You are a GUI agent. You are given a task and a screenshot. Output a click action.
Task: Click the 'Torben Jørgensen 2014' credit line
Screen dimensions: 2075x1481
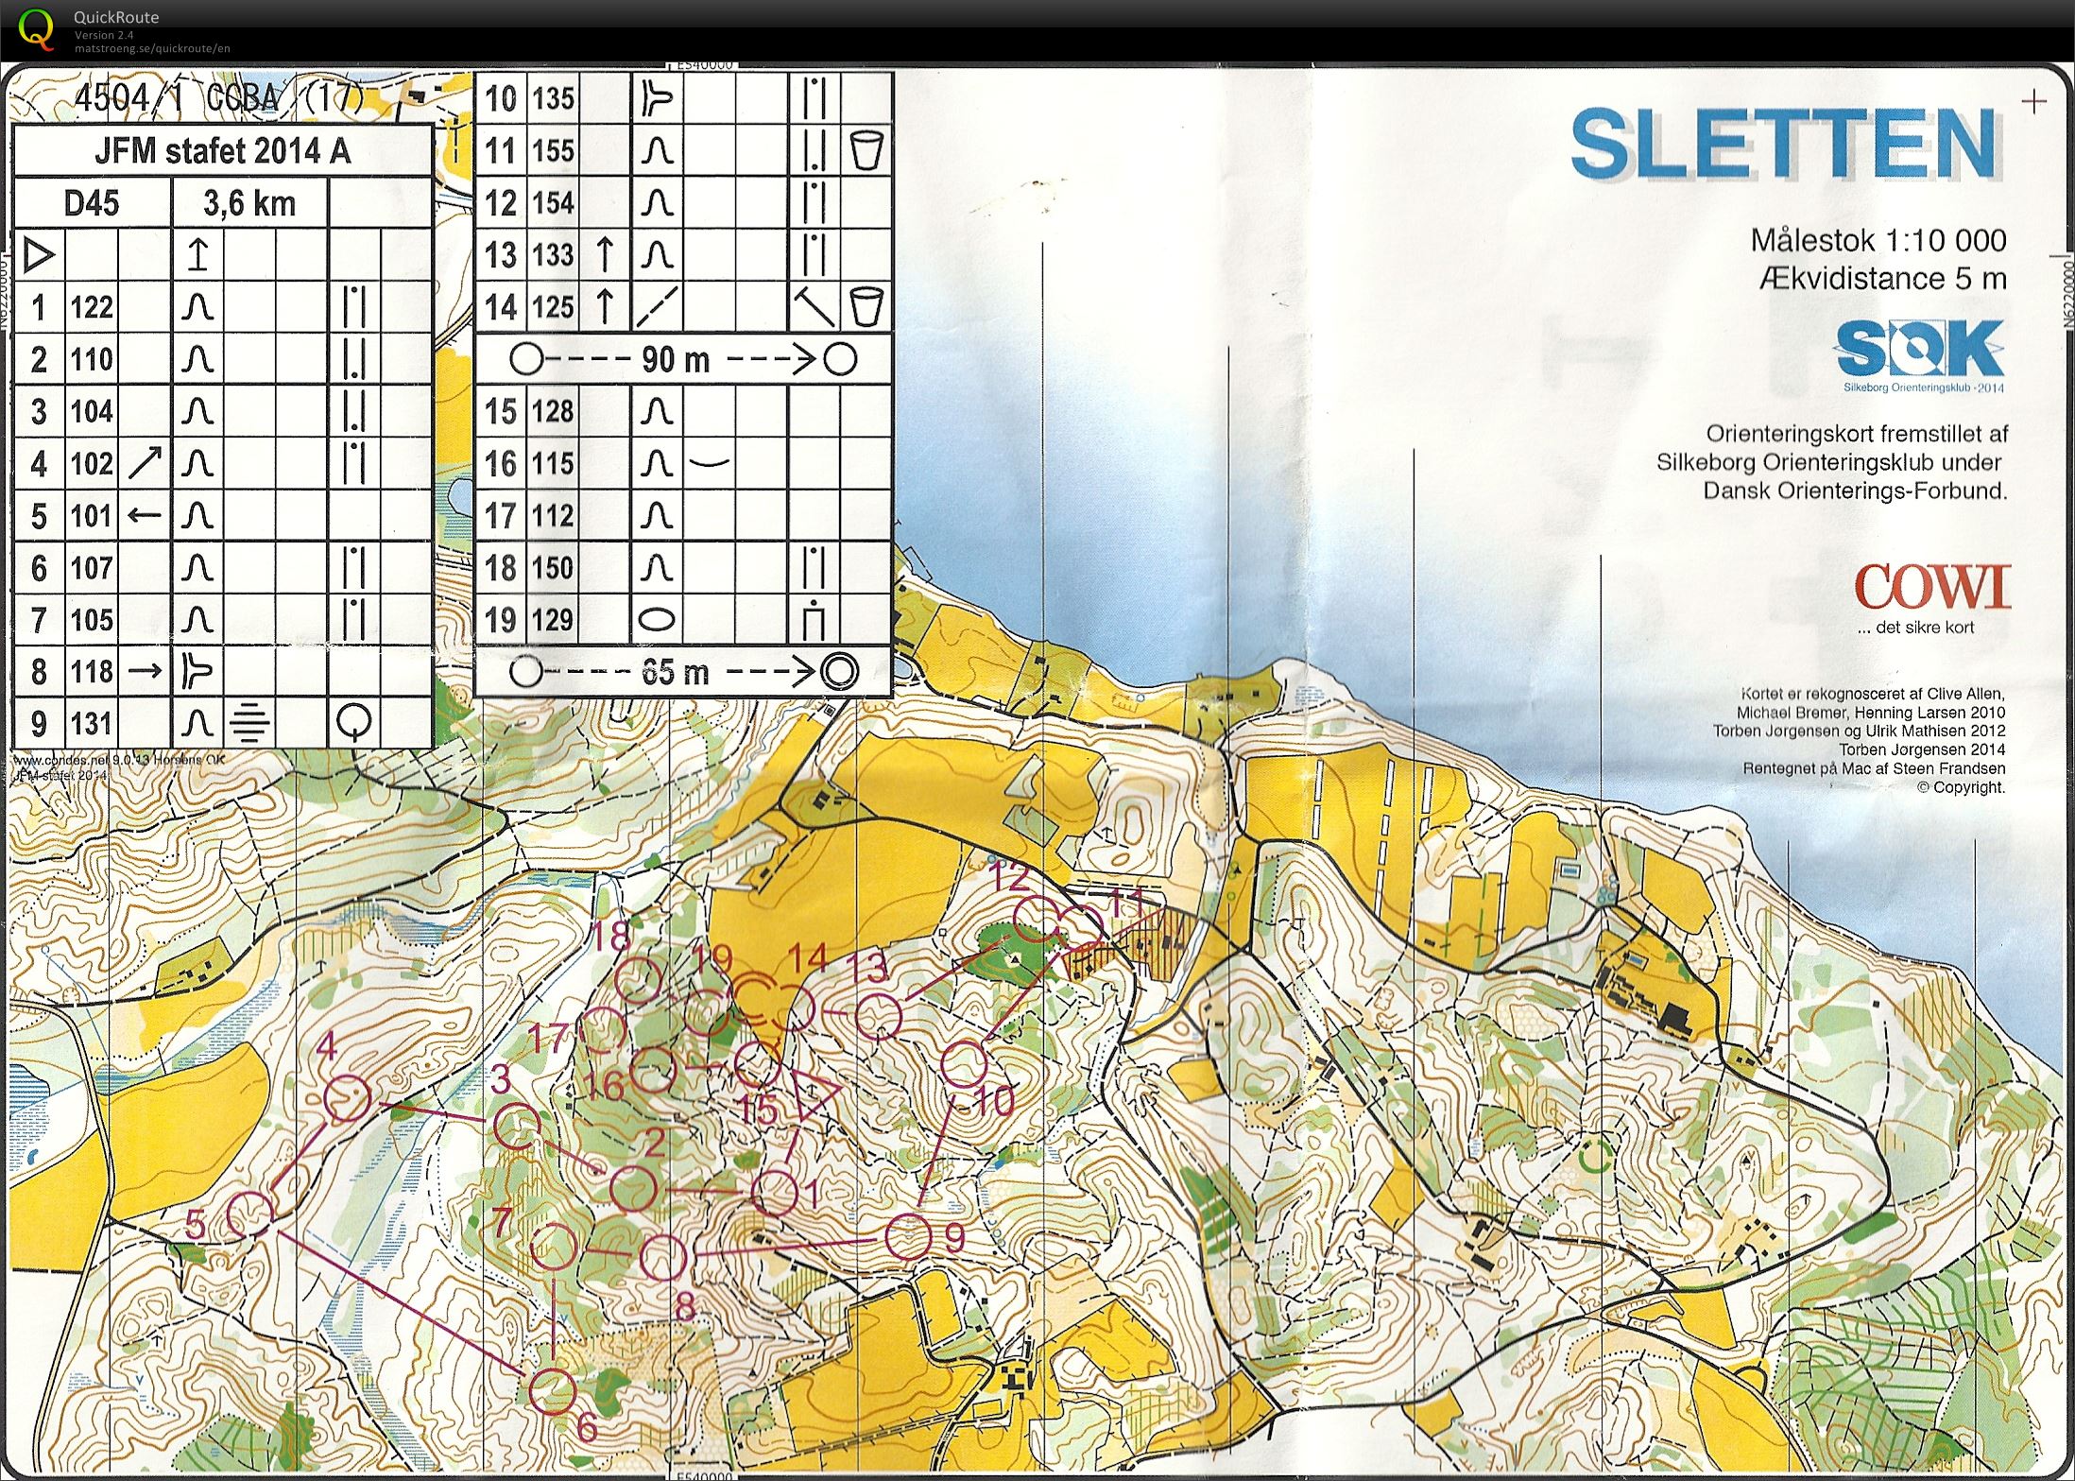click(x=1922, y=749)
